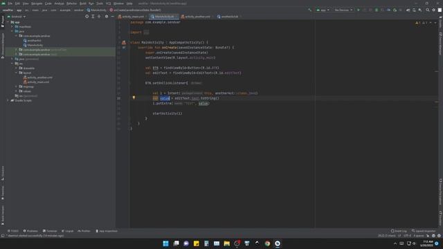Run the app with green play icon
This screenshot has height=249, width=443.
click(359, 10)
